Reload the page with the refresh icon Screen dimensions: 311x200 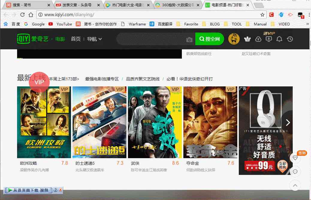pos(22,15)
